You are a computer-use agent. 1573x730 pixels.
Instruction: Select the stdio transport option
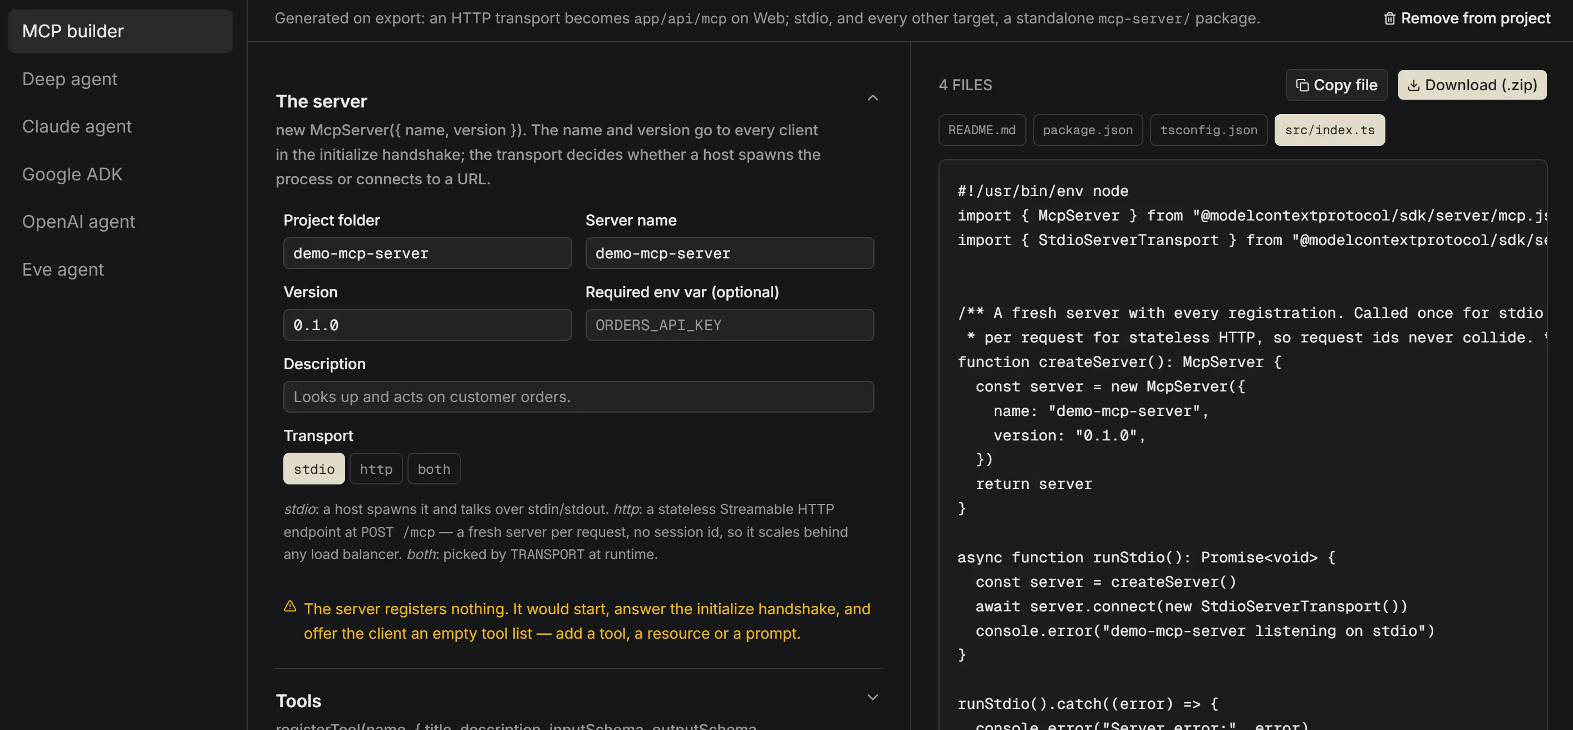coord(314,468)
